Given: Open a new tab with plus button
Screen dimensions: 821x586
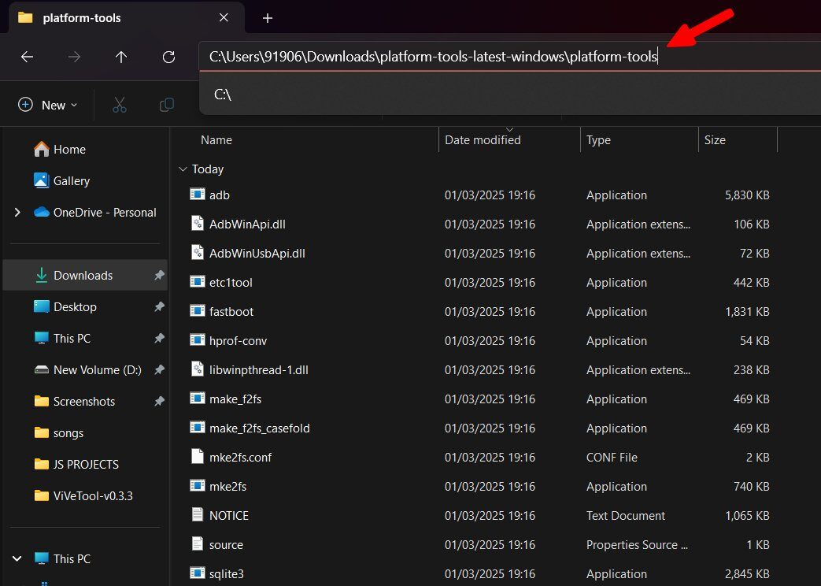Looking at the screenshot, I should (x=268, y=18).
